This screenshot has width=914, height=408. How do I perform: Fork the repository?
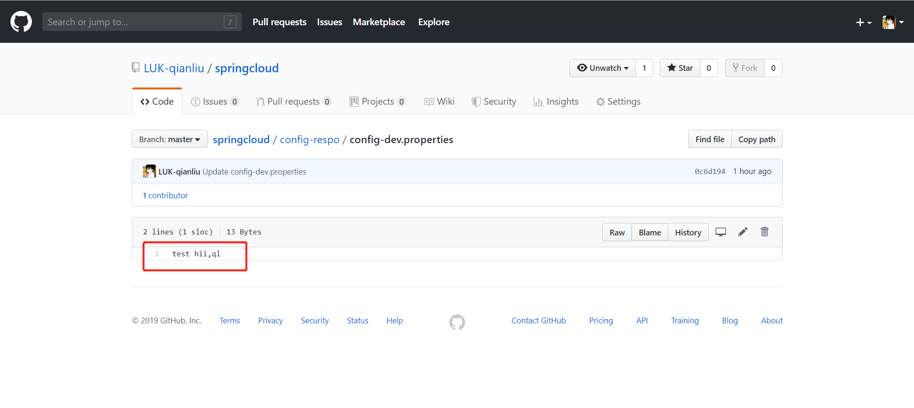745,68
